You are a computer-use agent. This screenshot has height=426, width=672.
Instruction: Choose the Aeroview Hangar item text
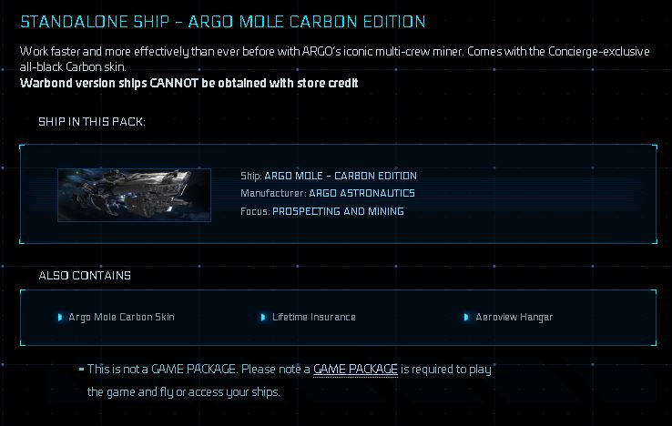[x=514, y=317]
